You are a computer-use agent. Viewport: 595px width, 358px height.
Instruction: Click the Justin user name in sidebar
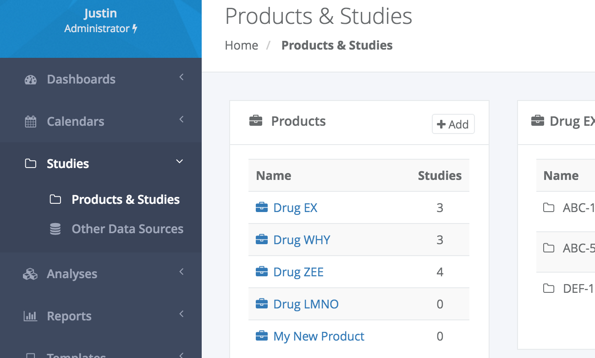[100, 13]
